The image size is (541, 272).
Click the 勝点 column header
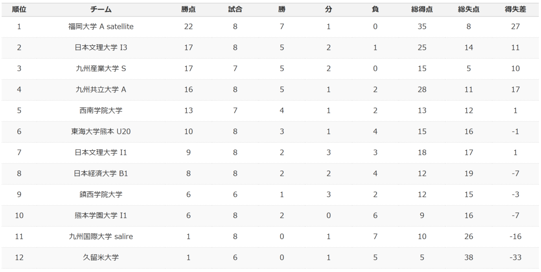point(189,9)
